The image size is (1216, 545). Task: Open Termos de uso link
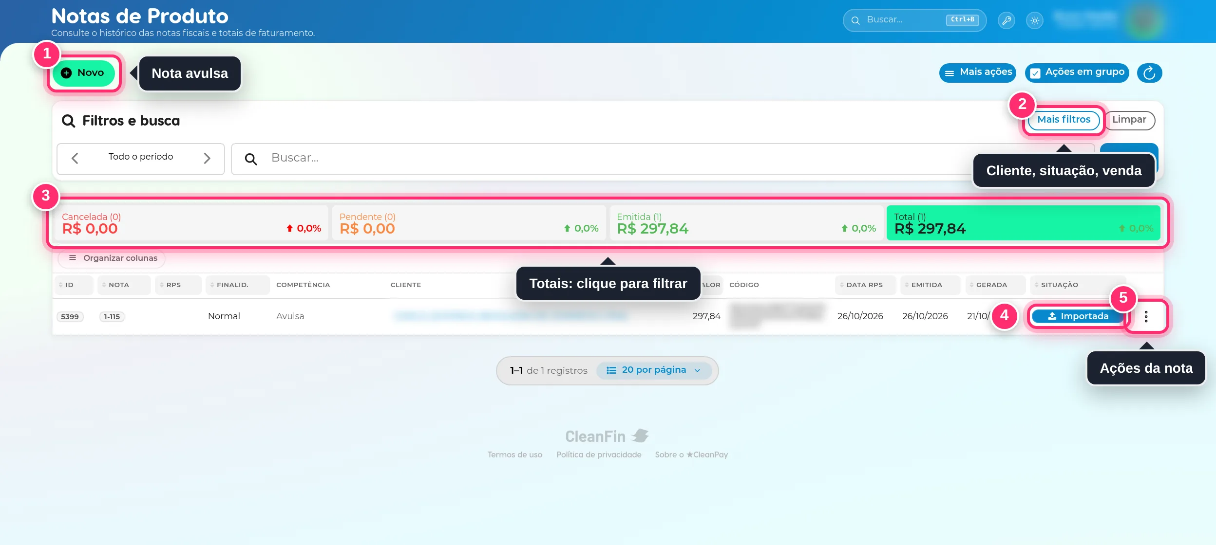tap(514, 454)
